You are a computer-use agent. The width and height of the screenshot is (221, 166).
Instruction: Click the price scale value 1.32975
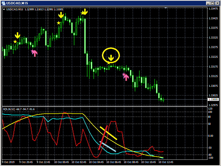coord(213,105)
